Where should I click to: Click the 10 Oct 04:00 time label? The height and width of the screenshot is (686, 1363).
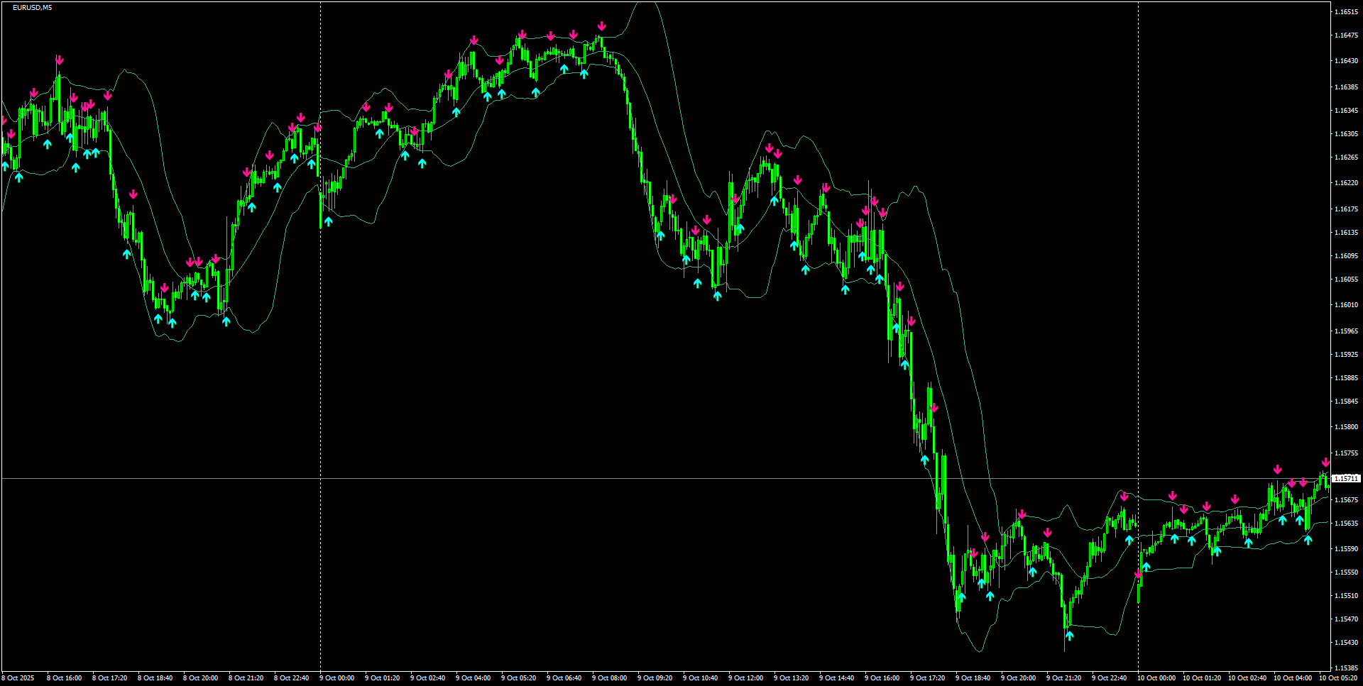coord(1292,678)
